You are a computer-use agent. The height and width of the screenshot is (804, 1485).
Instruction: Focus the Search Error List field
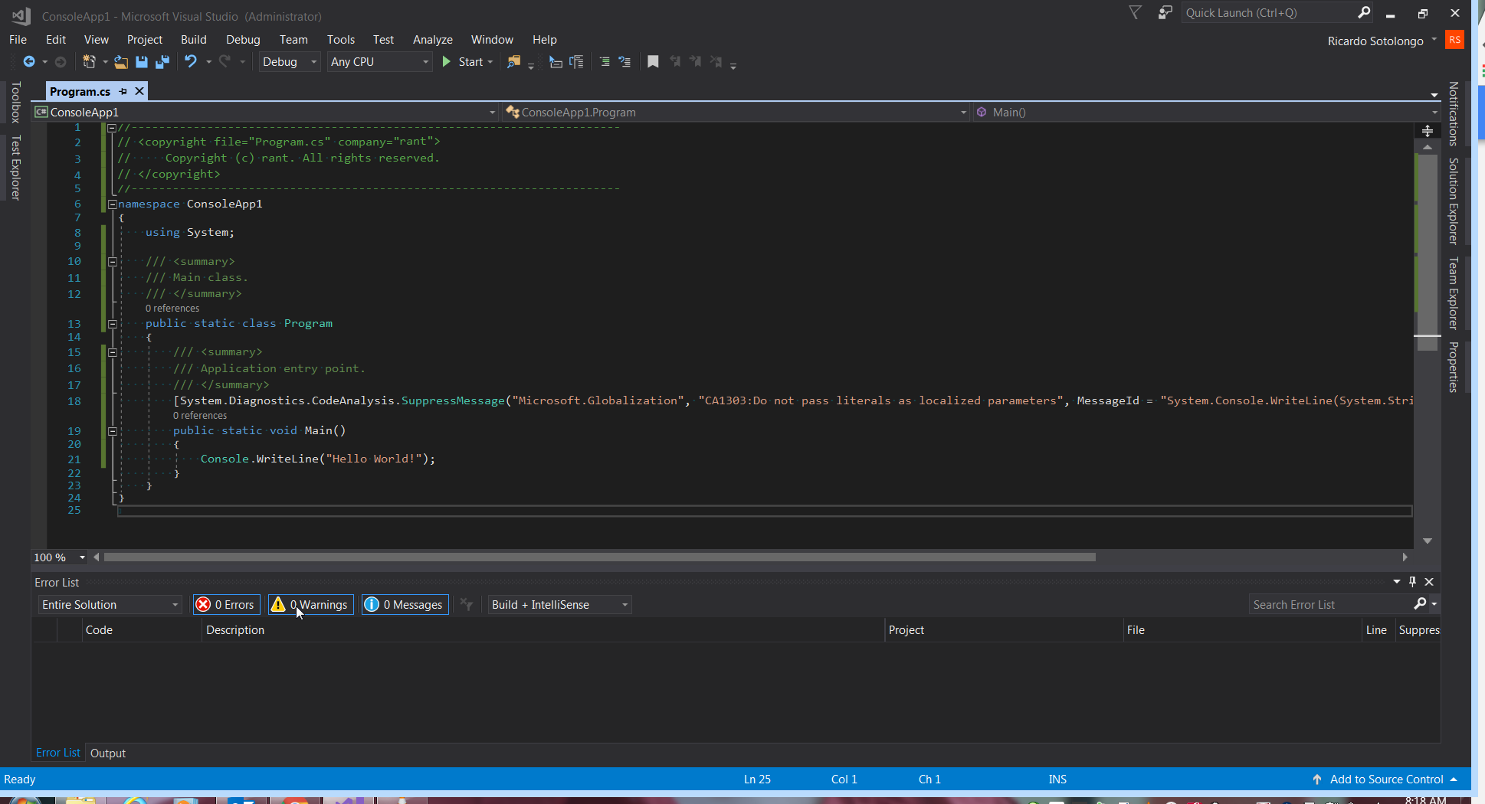(x=1329, y=604)
